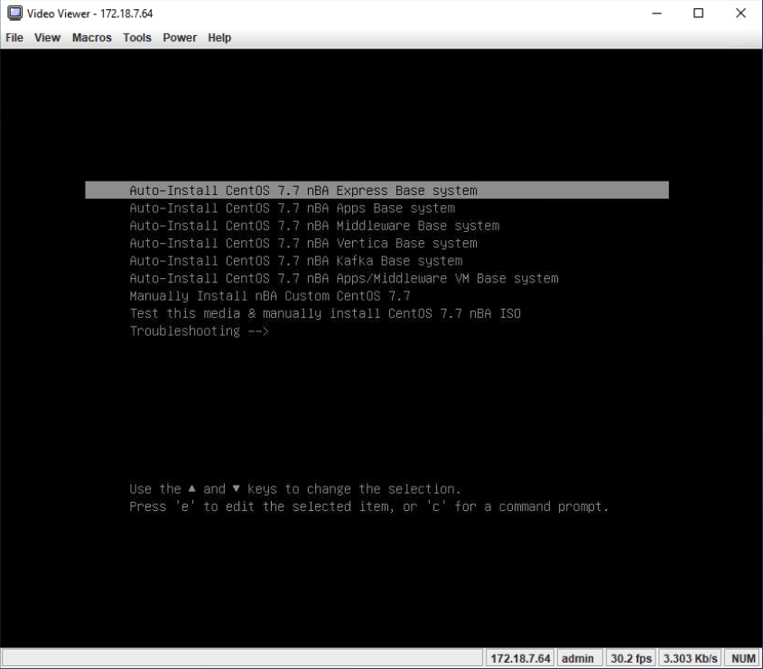Image resolution: width=763 pixels, height=669 pixels.
Task: Select Apps/Middleware VM Base system entry
Action: click(x=344, y=278)
